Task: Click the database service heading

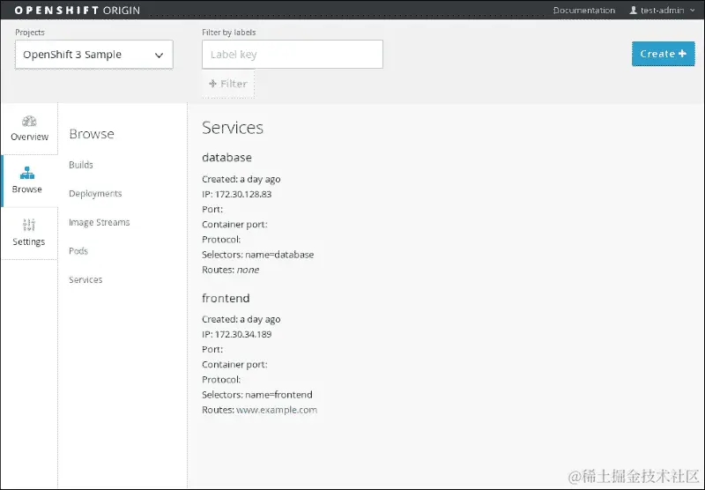Action: (x=226, y=158)
